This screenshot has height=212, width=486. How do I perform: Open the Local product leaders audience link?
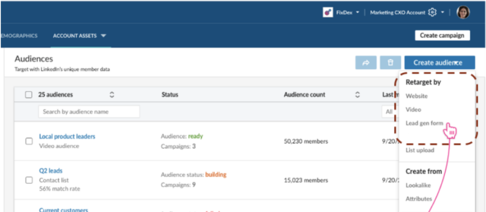67,137
